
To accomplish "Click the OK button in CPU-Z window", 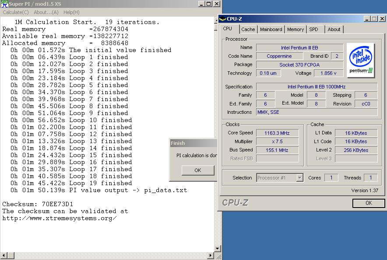I will pyautogui.click(x=369, y=203).
